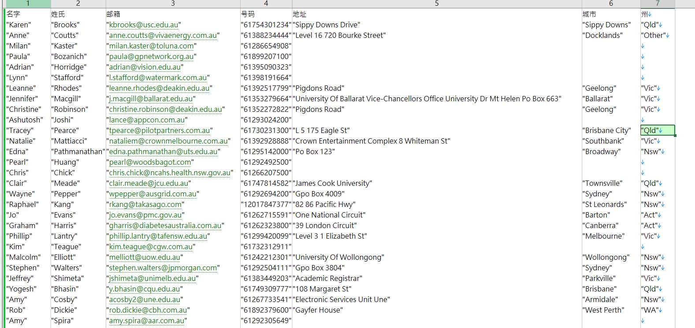Open email link wpepper@ausgrid.com.au
Viewport: 695px width, 328px height.
pos(152,194)
